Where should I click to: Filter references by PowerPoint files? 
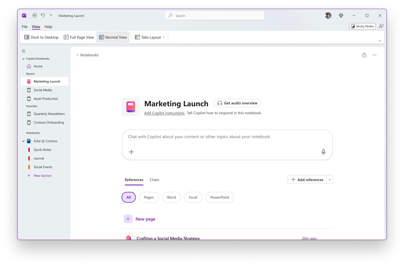point(220,197)
